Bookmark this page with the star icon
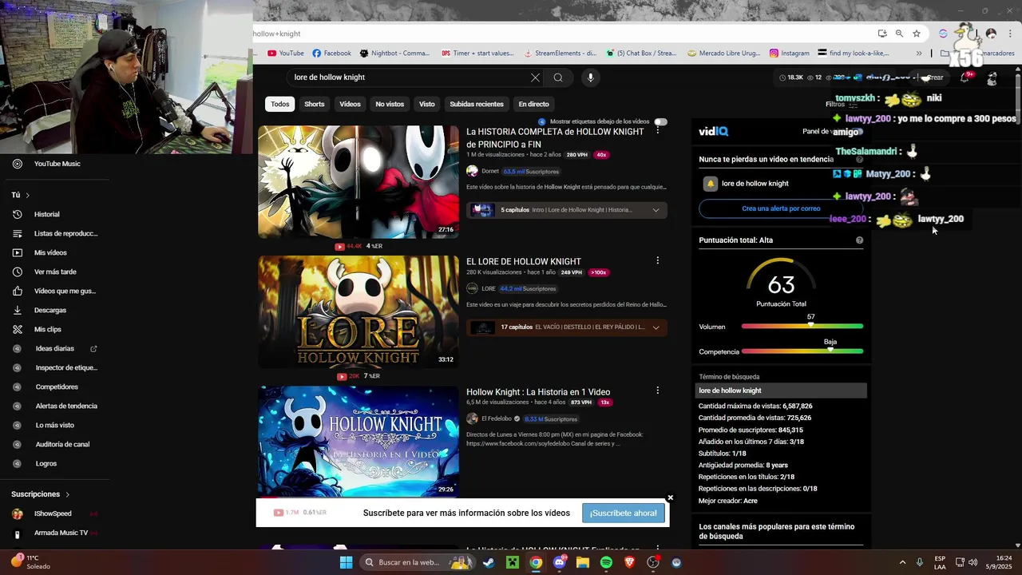 pos(917,34)
